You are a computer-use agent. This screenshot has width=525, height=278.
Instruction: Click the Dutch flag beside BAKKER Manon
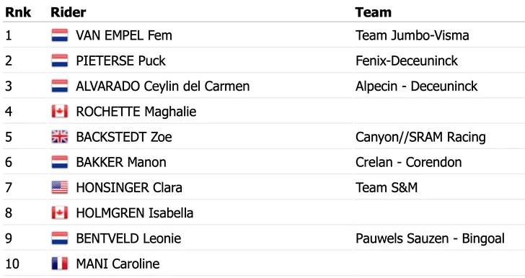60,162
